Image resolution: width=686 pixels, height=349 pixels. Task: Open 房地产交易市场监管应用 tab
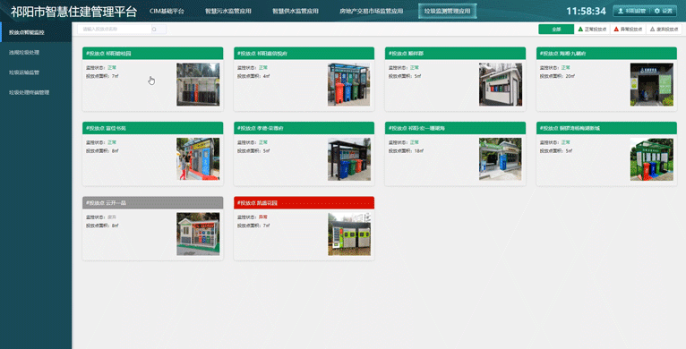coord(371,11)
